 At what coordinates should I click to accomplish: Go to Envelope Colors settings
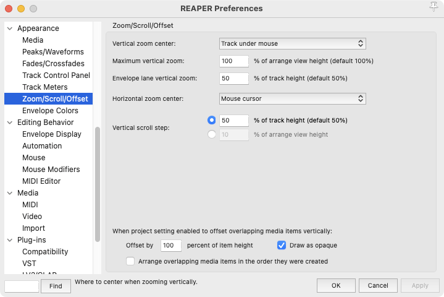tap(50, 111)
